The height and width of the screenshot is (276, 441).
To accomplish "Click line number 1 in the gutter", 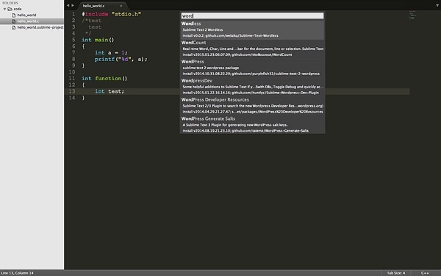I will pyautogui.click(x=73, y=14).
